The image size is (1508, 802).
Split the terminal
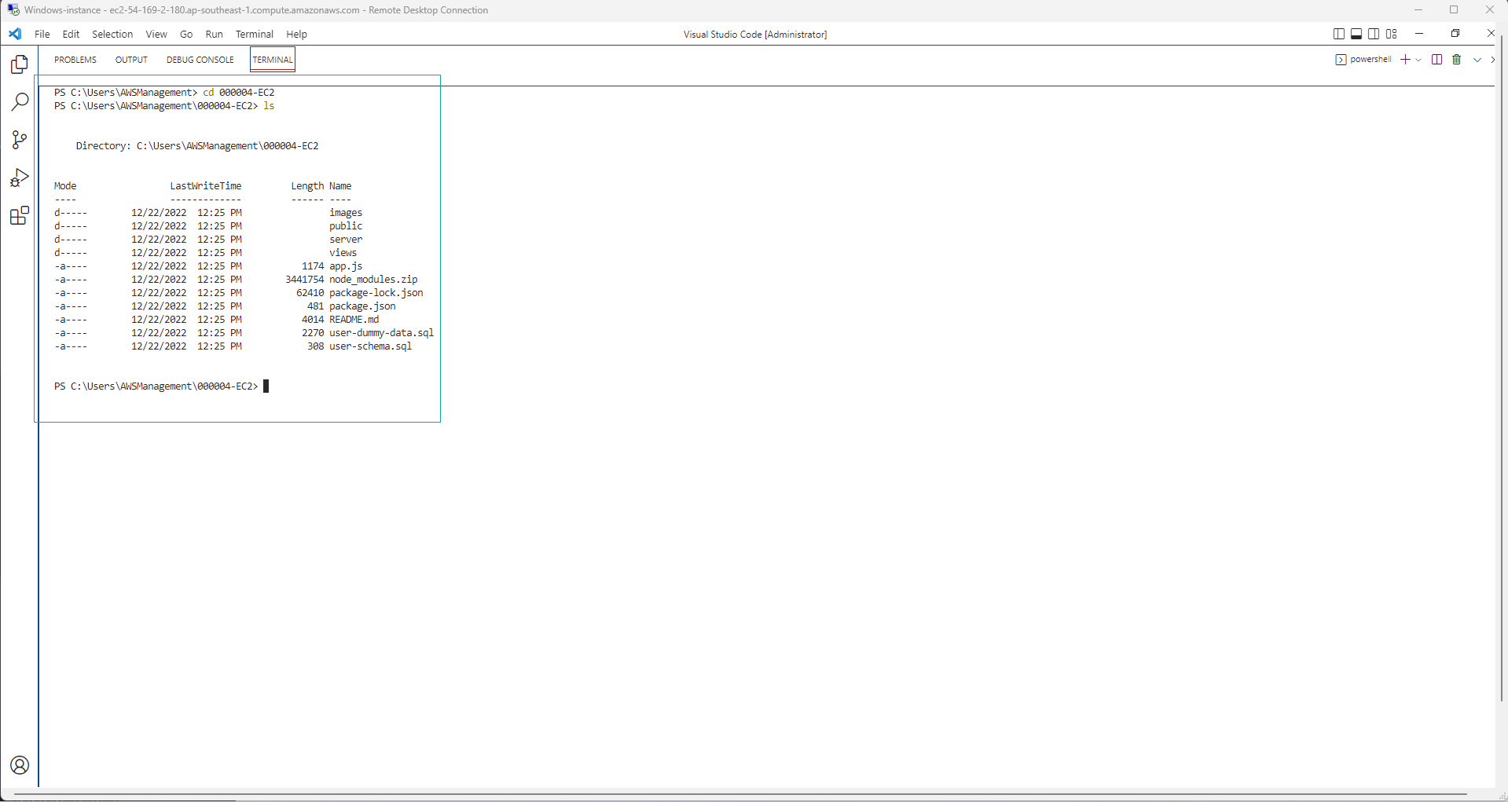tap(1437, 60)
